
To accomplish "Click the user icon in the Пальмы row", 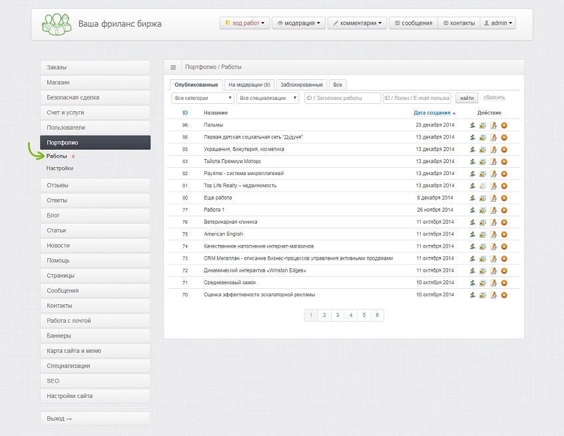I will pyautogui.click(x=472, y=125).
